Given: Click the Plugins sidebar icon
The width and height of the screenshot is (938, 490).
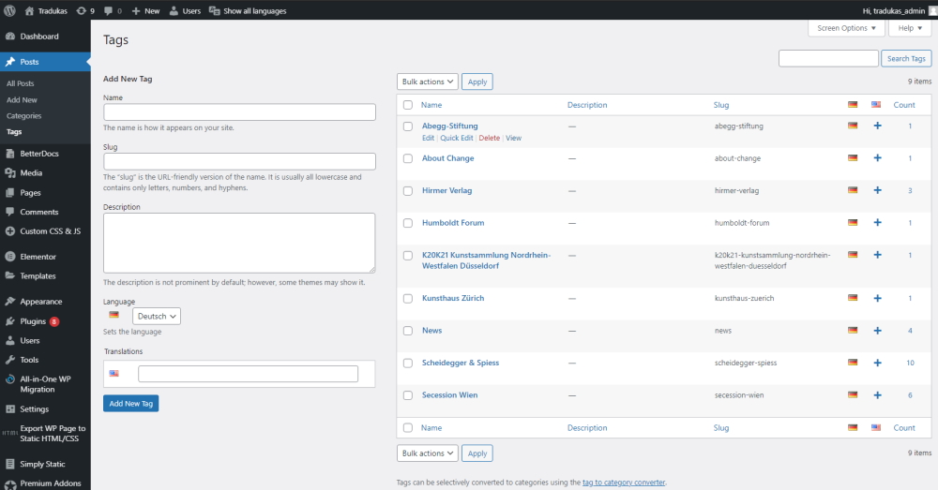Looking at the screenshot, I should [10, 321].
